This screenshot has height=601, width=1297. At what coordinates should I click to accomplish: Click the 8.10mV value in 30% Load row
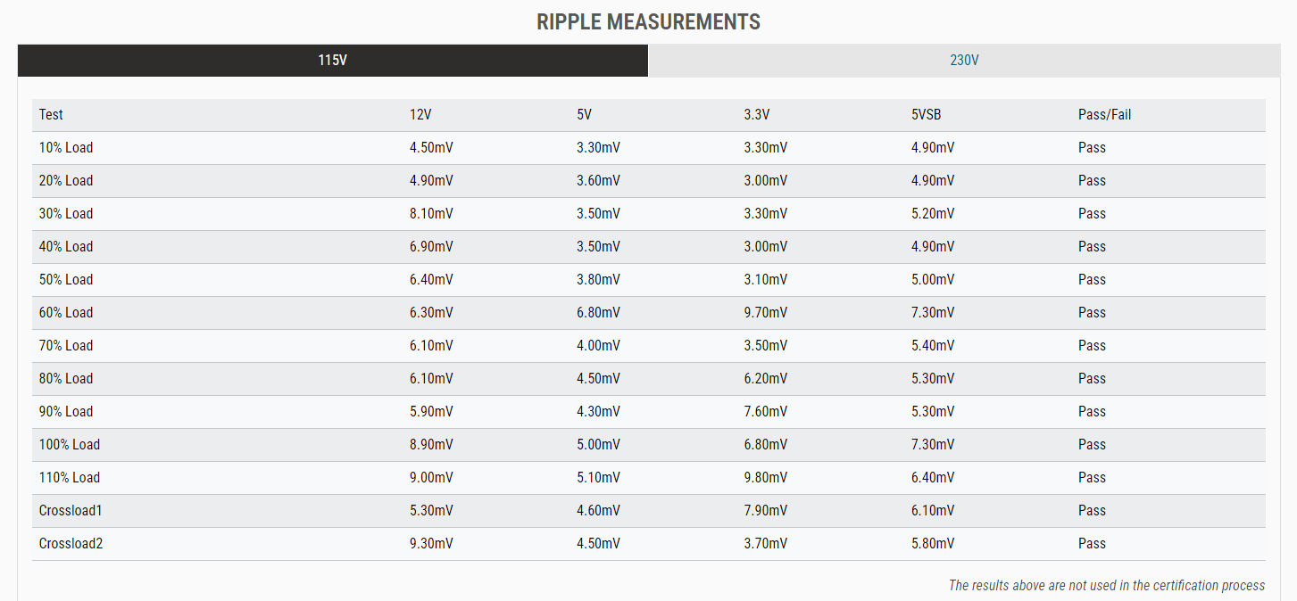[x=431, y=214]
